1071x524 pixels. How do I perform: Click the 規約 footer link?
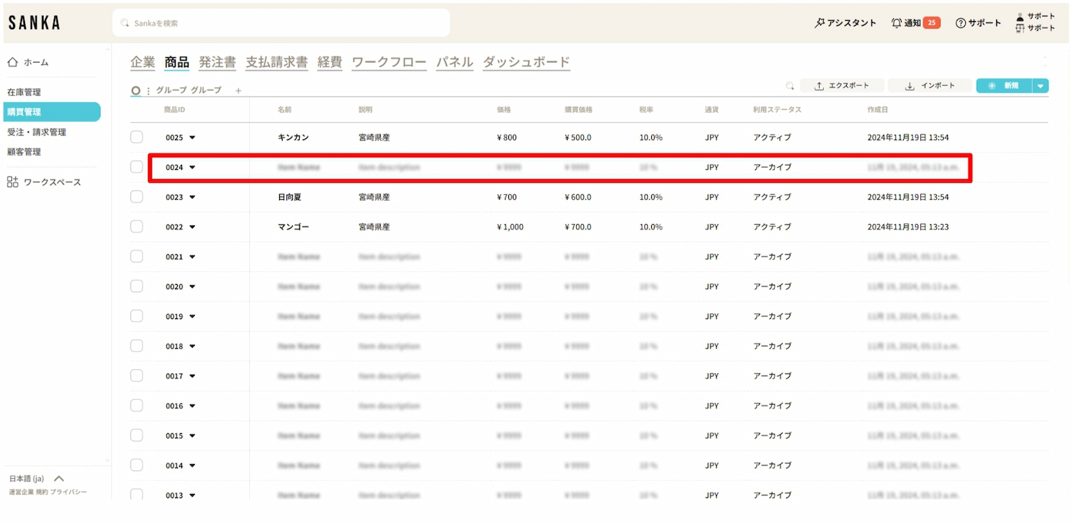coord(41,493)
